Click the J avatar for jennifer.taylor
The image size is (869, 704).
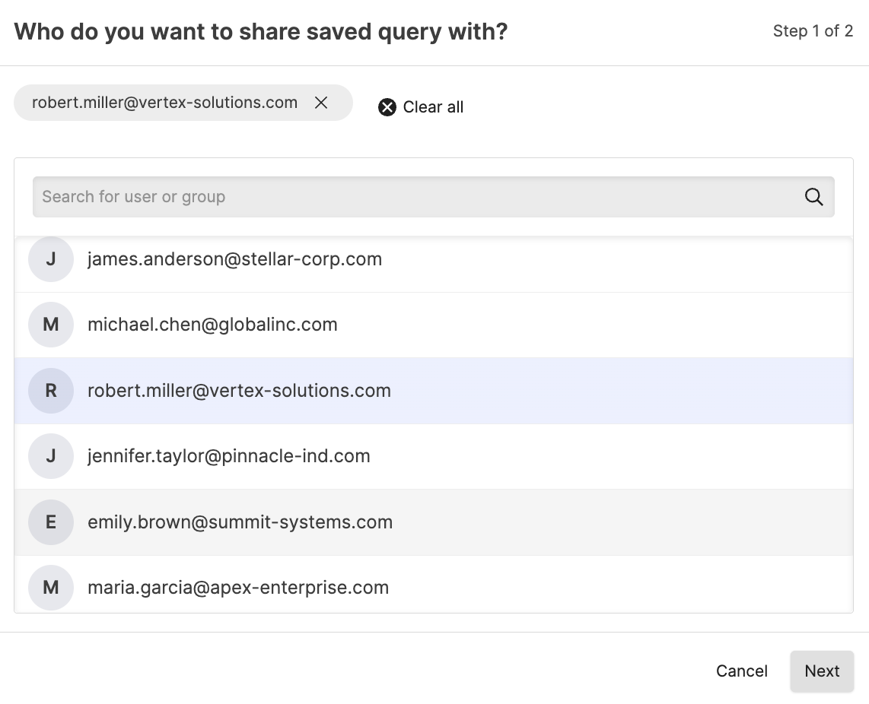pos(51,456)
